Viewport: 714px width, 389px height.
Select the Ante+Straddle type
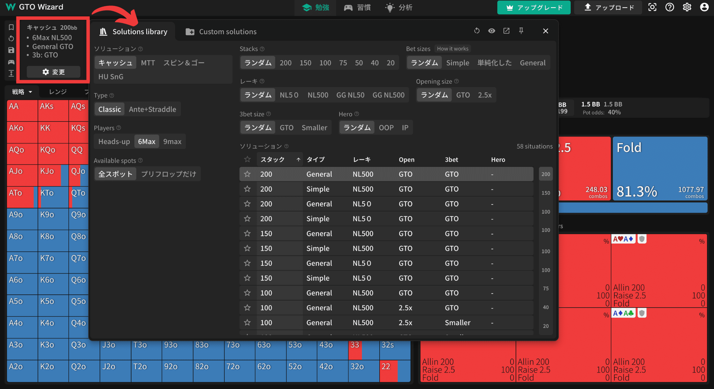[152, 109]
